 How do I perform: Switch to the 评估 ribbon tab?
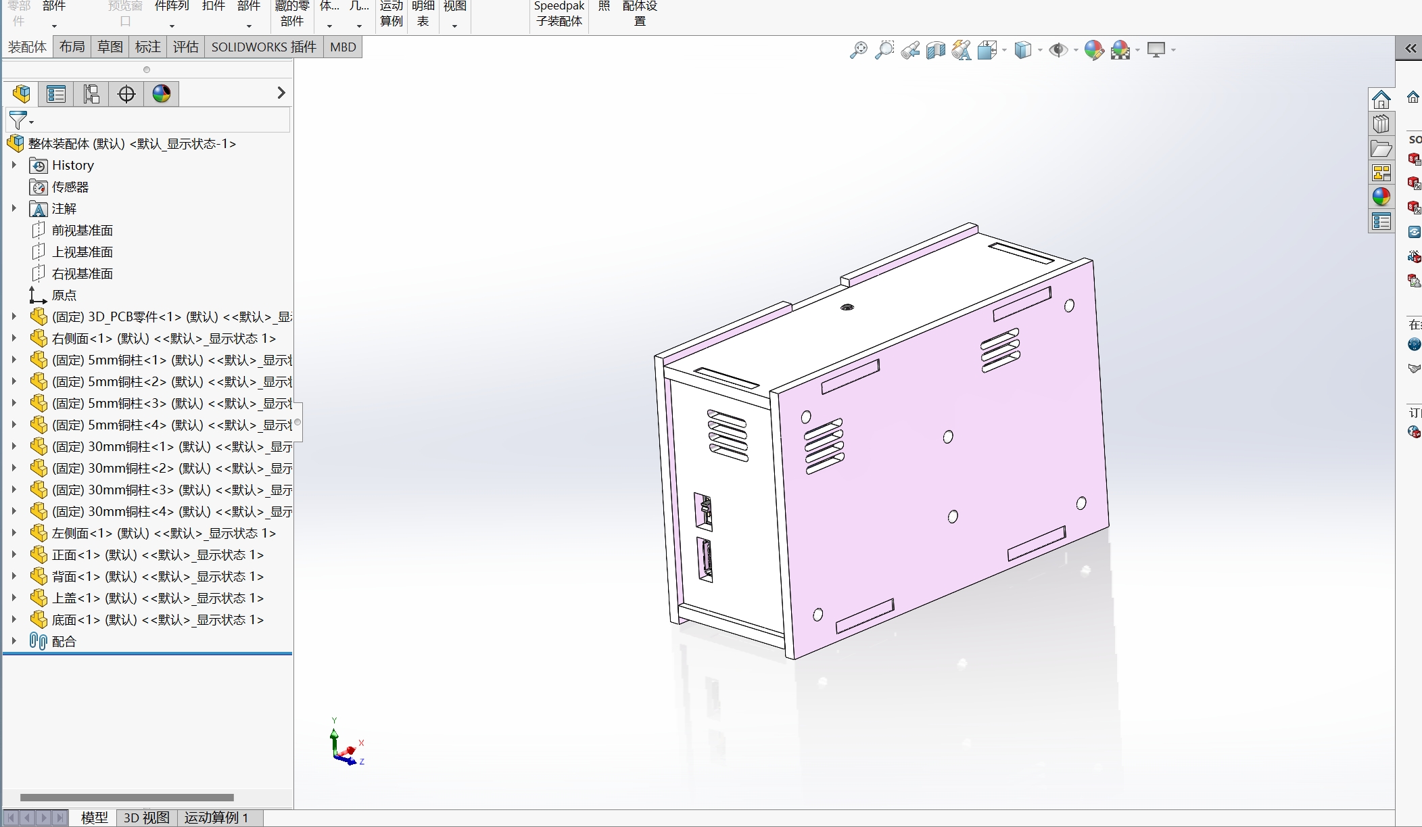[185, 47]
